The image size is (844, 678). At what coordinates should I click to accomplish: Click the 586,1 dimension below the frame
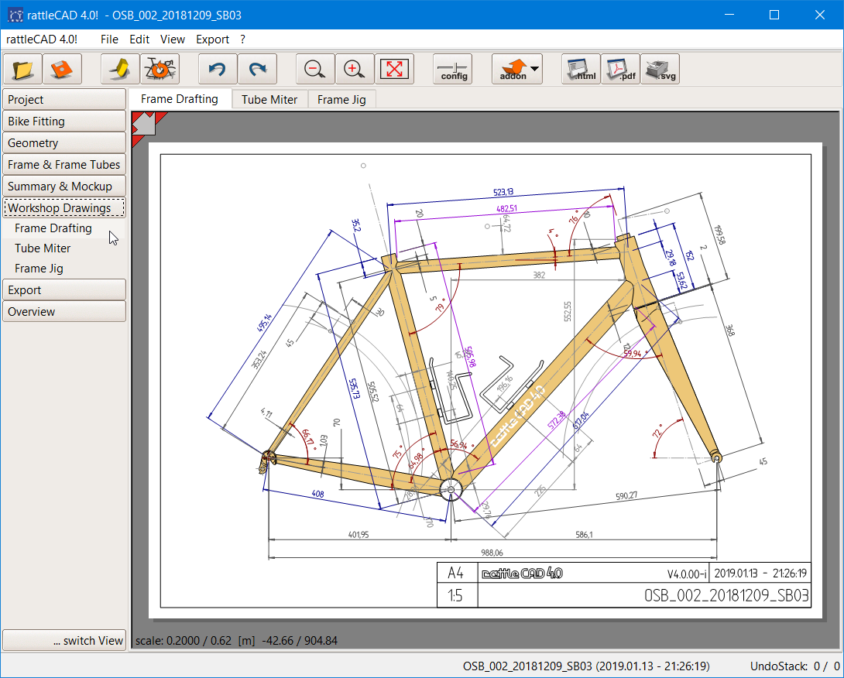[x=584, y=534]
